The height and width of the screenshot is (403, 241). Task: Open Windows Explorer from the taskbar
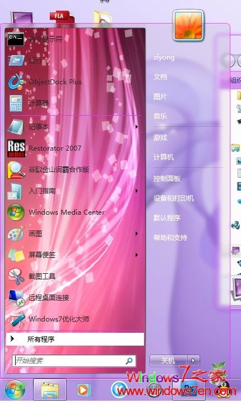(x=50, y=390)
